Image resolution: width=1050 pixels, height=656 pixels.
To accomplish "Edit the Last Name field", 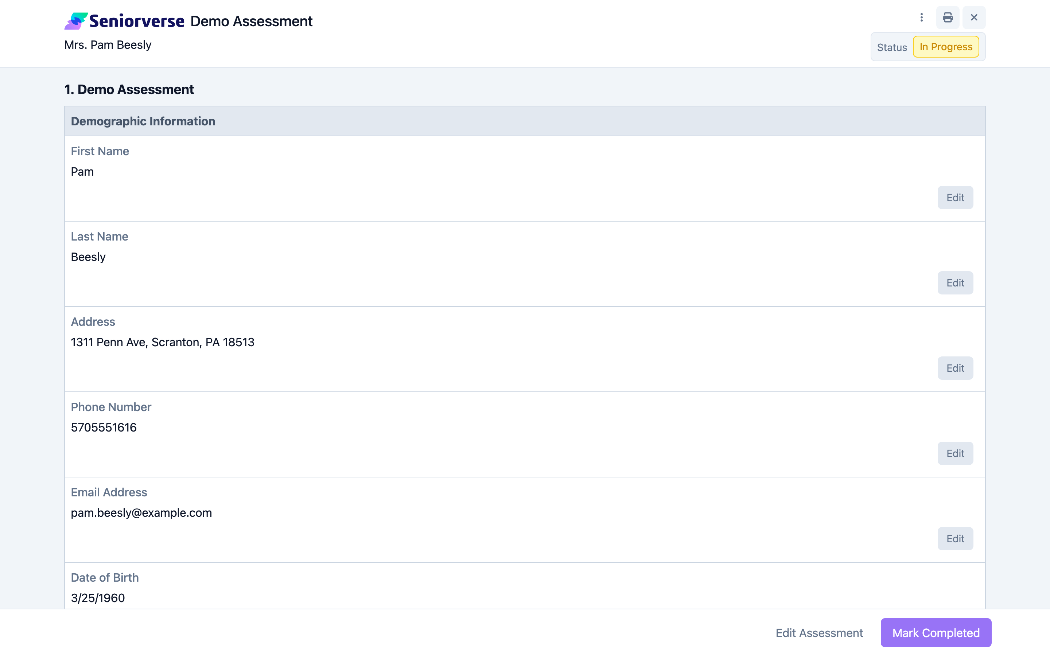I will pos(956,283).
